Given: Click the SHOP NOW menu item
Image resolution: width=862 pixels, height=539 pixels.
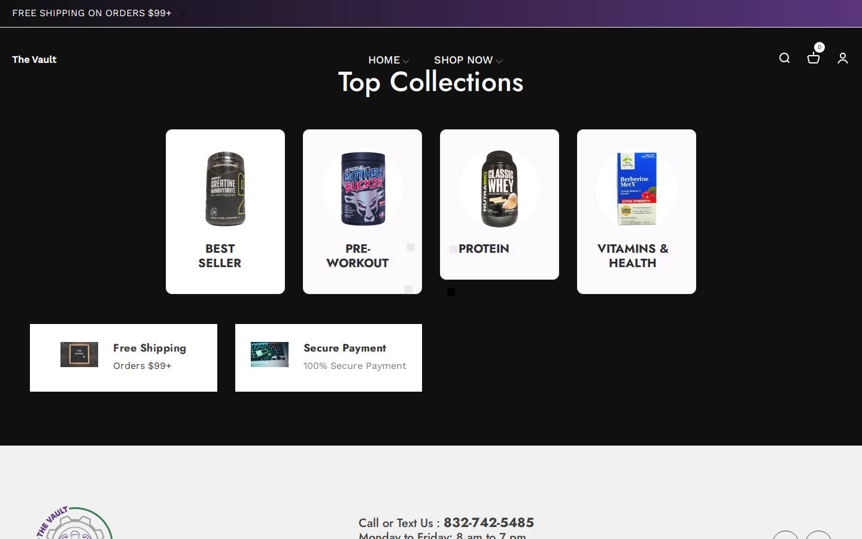Looking at the screenshot, I should pyautogui.click(x=463, y=60).
